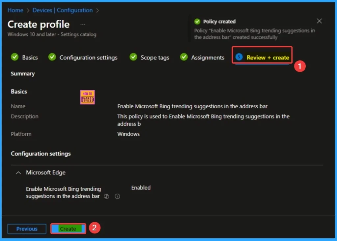Click the Summary heading
The height and width of the screenshot is (241, 337).
(x=23, y=74)
